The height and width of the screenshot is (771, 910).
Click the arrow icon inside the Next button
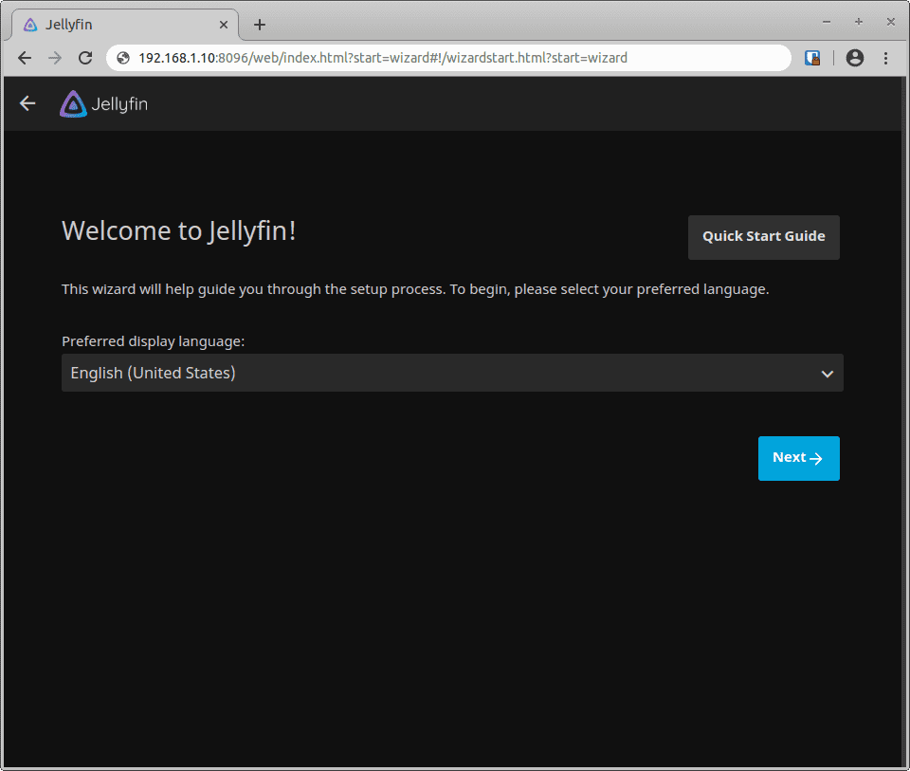(815, 458)
